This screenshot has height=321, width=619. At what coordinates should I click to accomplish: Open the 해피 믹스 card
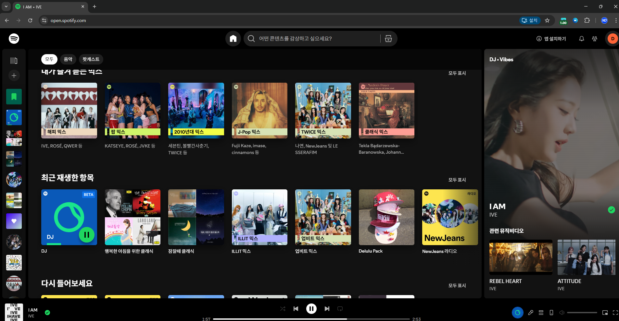point(69,111)
